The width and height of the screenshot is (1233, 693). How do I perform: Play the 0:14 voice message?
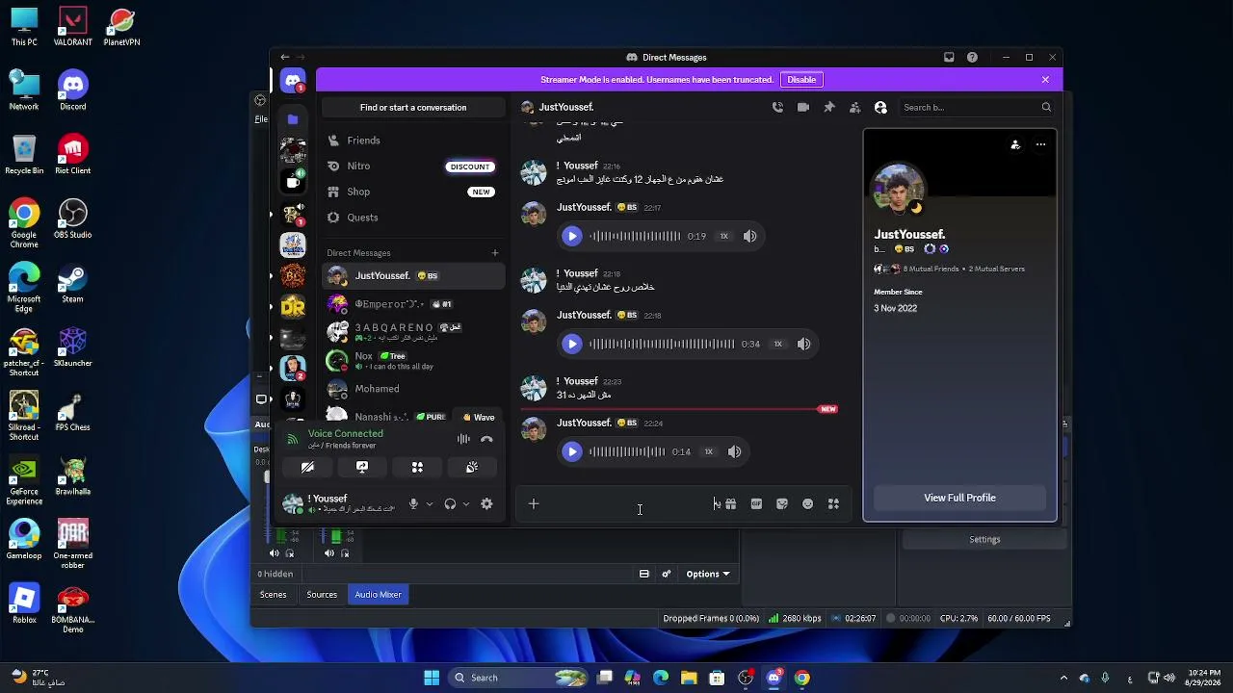point(571,451)
